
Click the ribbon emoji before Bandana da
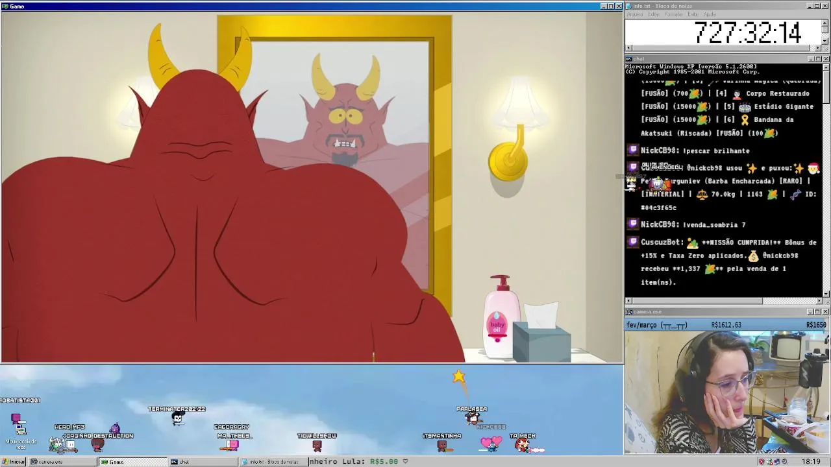745,119
